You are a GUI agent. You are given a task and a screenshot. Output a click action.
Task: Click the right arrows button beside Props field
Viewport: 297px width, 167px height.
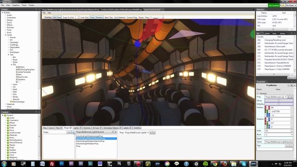pos(73,132)
